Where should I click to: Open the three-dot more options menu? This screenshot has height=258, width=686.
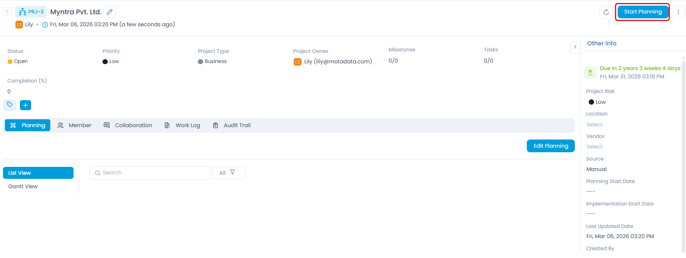click(678, 12)
